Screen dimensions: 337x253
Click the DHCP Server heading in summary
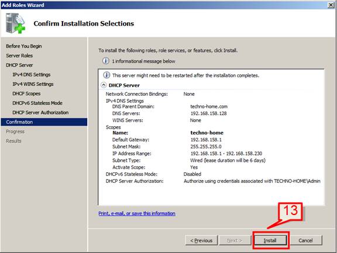pos(124,85)
